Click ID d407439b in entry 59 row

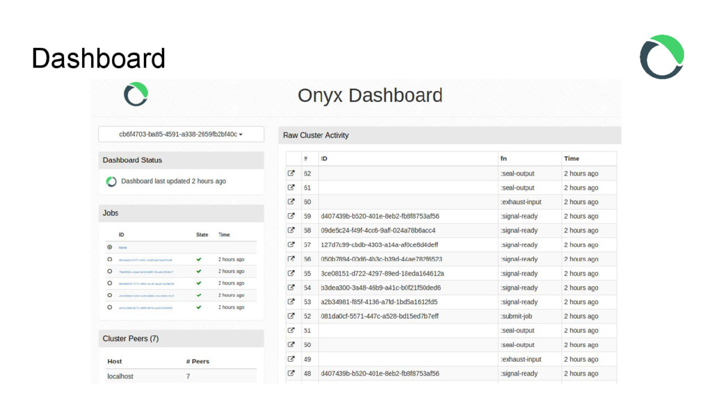click(x=380, y=217)
